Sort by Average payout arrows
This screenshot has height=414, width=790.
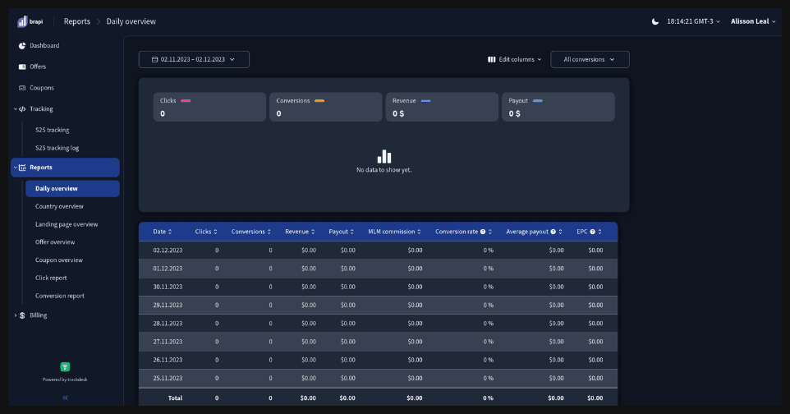click(x=560, y=232)
